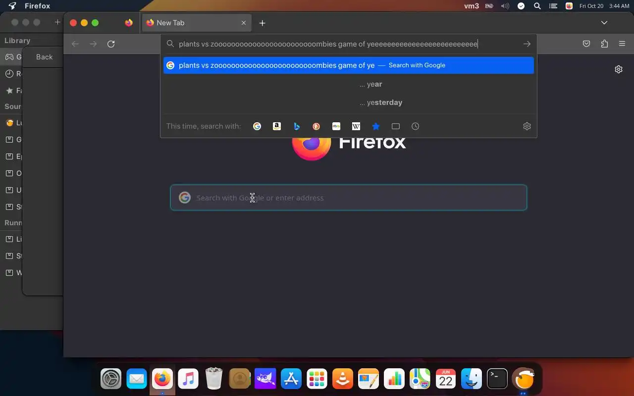Open the Trash in the dock
The image size is (634, 396).
point(214,380)
